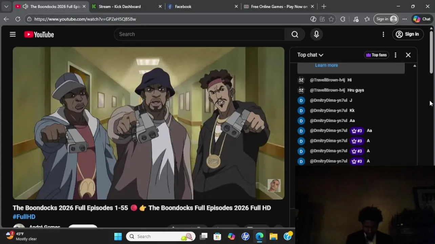View site information lock icon
Viewport: 435px width, 244px height.
point(29,19)
